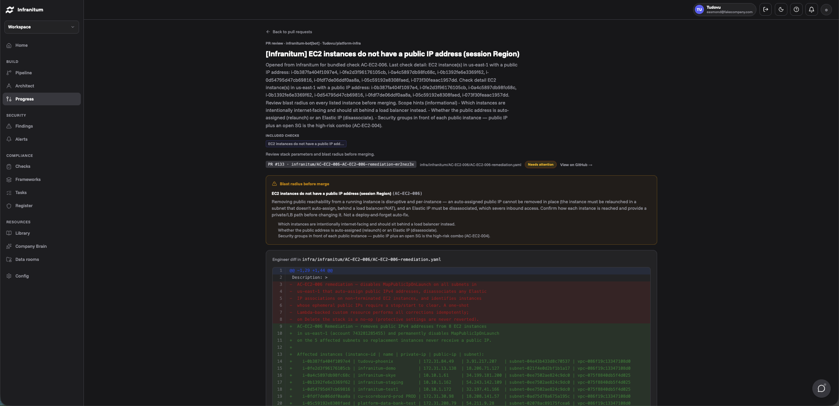The width and height of the screenshot is (839, 406).
Task: Go to Home in sidebar
Action: 42,45
